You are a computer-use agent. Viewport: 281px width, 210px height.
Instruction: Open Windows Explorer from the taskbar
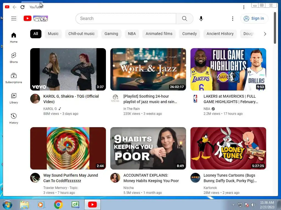coord(24,205)
